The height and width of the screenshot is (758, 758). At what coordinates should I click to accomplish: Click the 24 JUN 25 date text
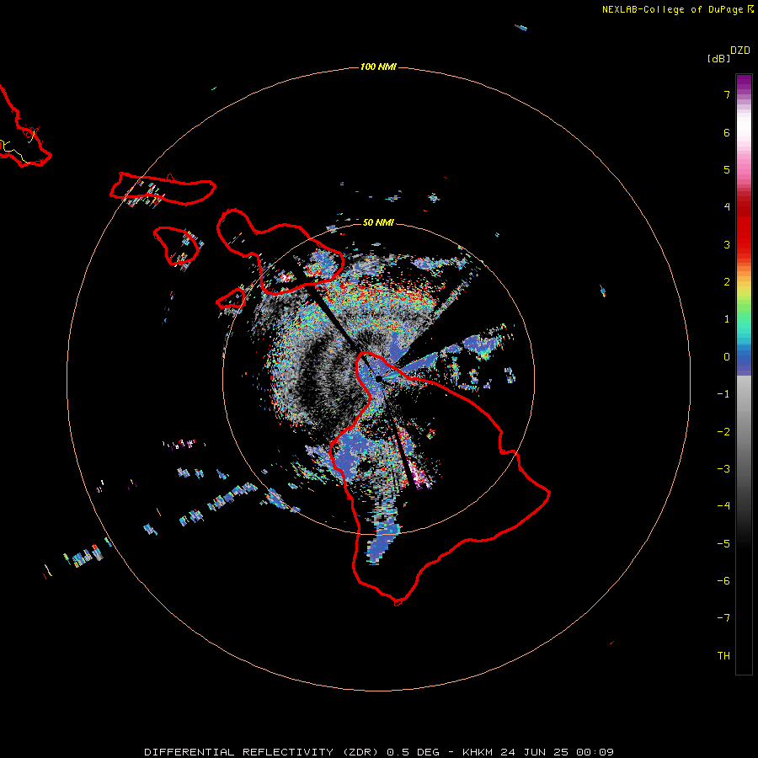tap(536, 752)
